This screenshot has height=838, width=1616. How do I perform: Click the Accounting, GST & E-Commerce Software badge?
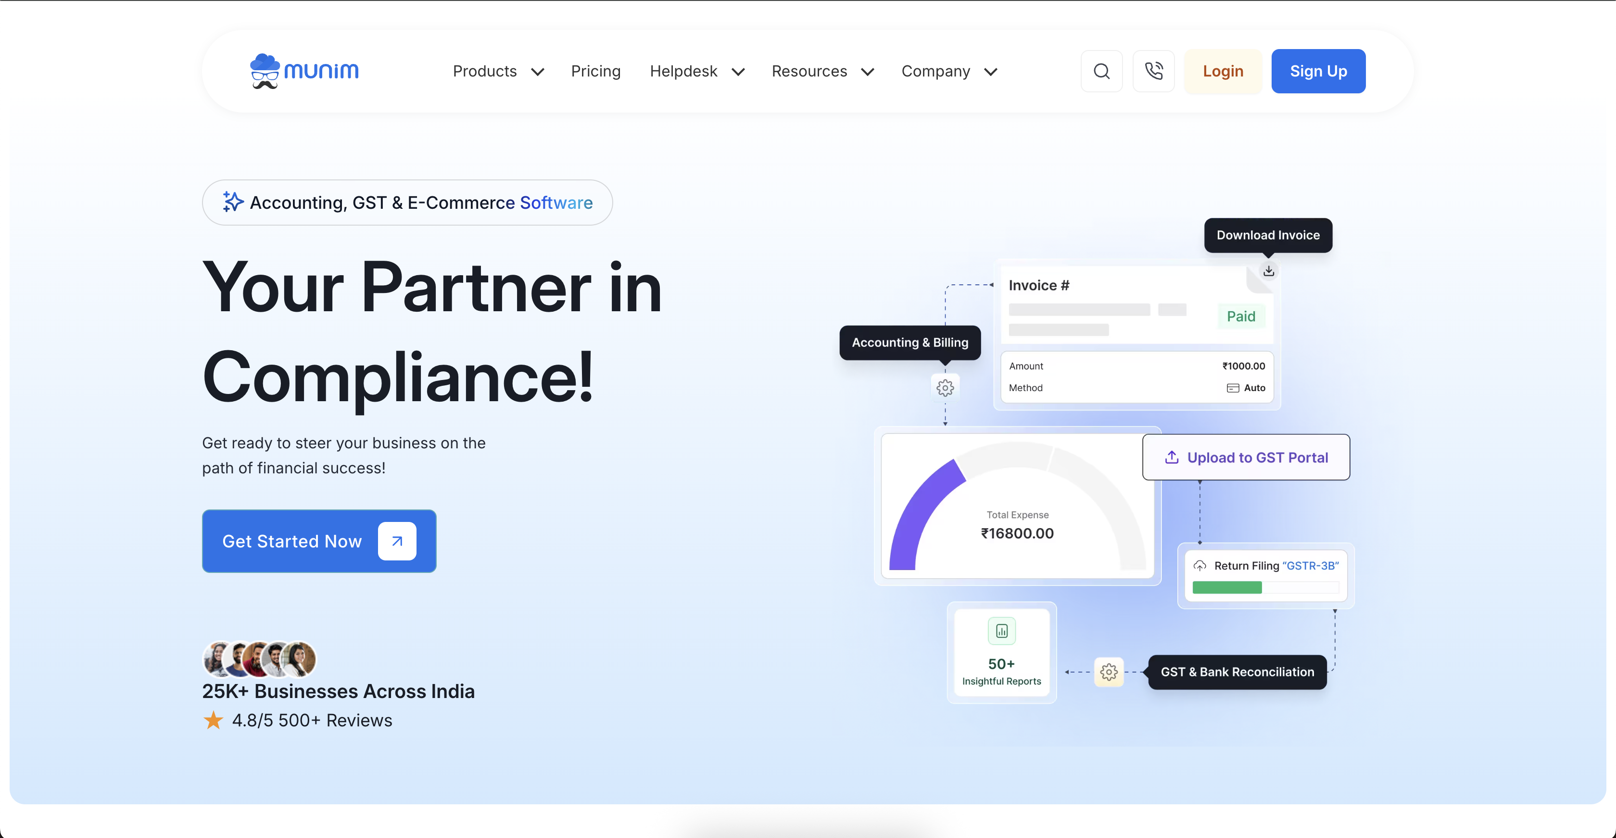[x=407, y=202]
